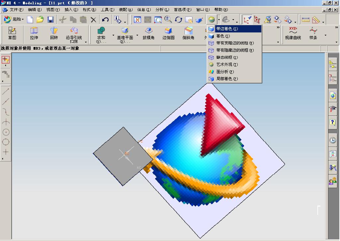Expand dropdown arrow beside 基准平面 tool
Screen dimensions: 340x241
(x=137, y=35)
